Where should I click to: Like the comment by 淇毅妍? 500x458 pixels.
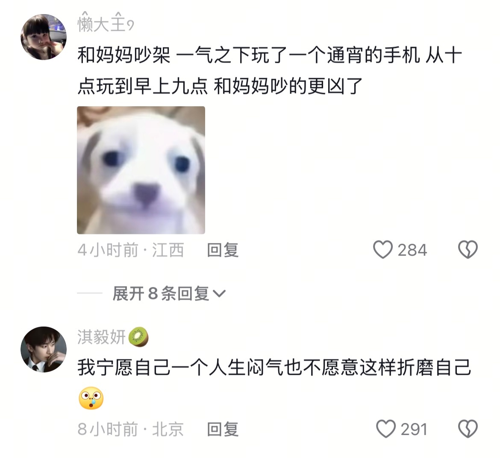coord(386,429)
